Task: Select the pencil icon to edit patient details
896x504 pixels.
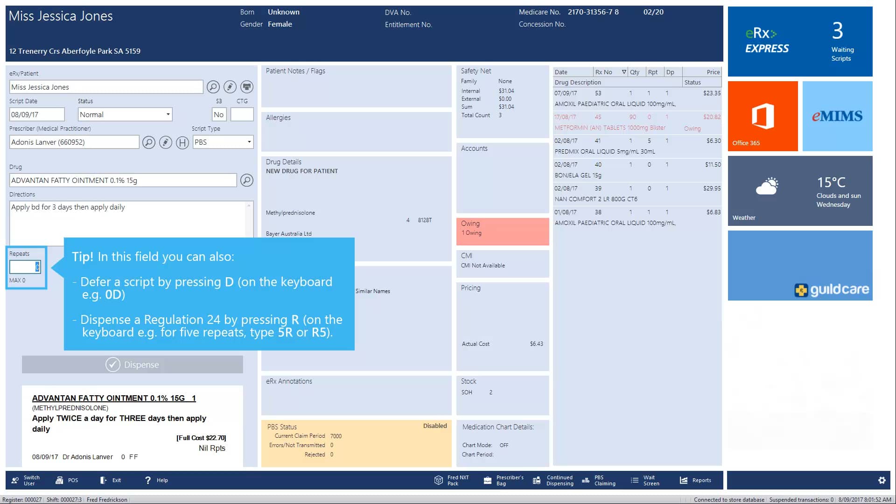Action: (230, 87)
